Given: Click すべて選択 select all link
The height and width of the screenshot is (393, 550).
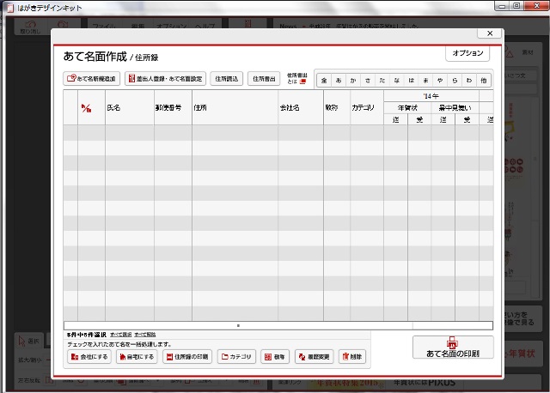Looking at the screenshot, I should tap(121, 334).
